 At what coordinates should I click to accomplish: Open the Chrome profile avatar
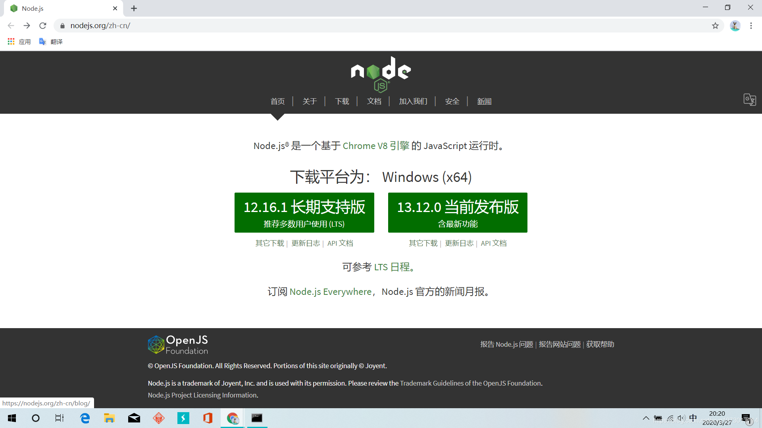(735, 26)
